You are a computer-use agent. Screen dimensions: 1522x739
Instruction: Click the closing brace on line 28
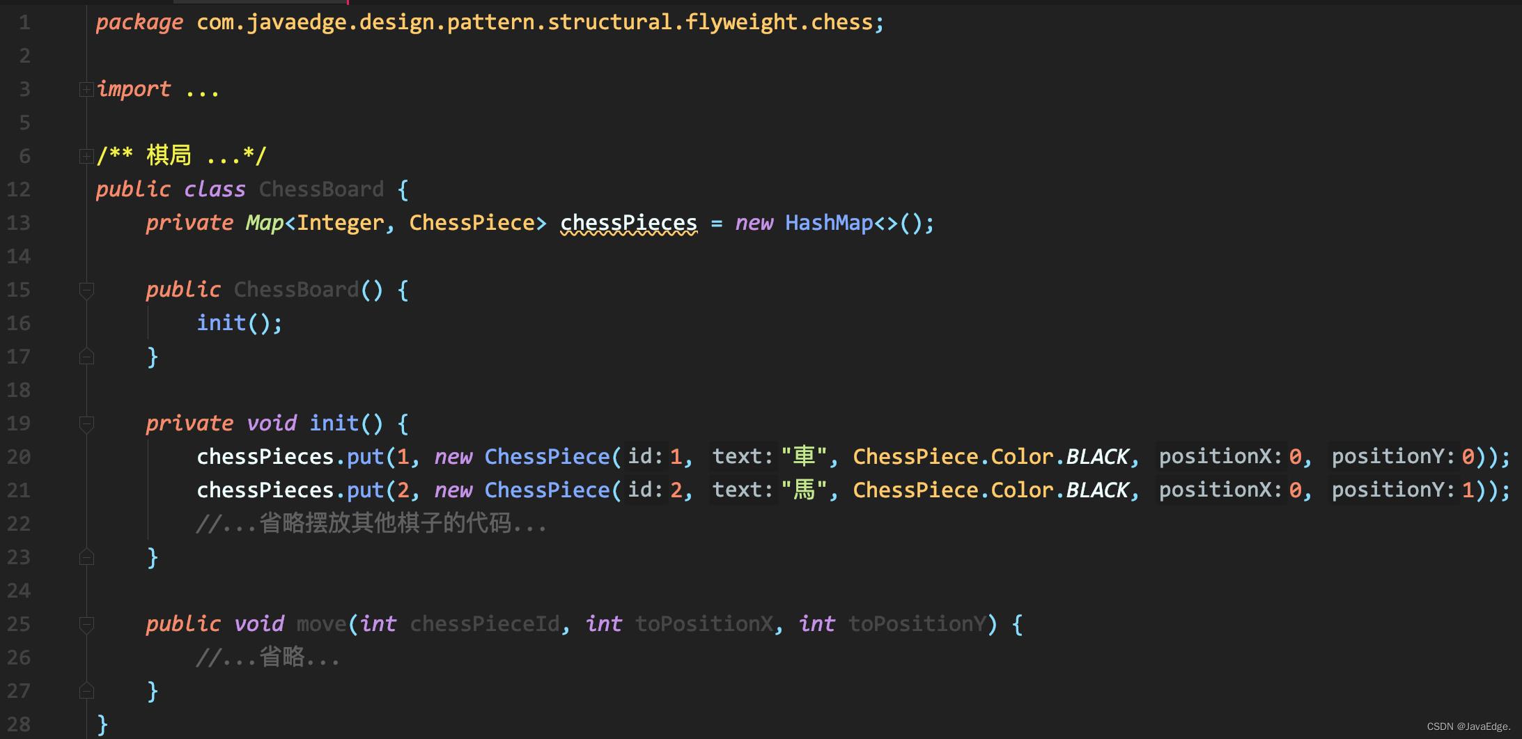(x=102, y=724)
